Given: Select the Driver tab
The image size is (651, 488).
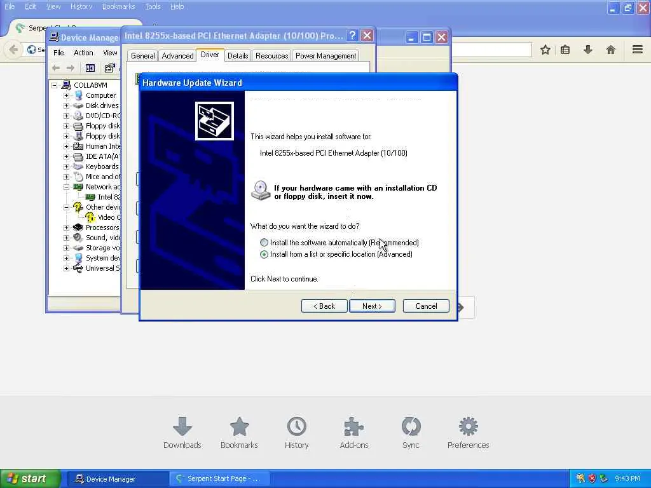Looking at the screenshot, I should coord(210,55).
